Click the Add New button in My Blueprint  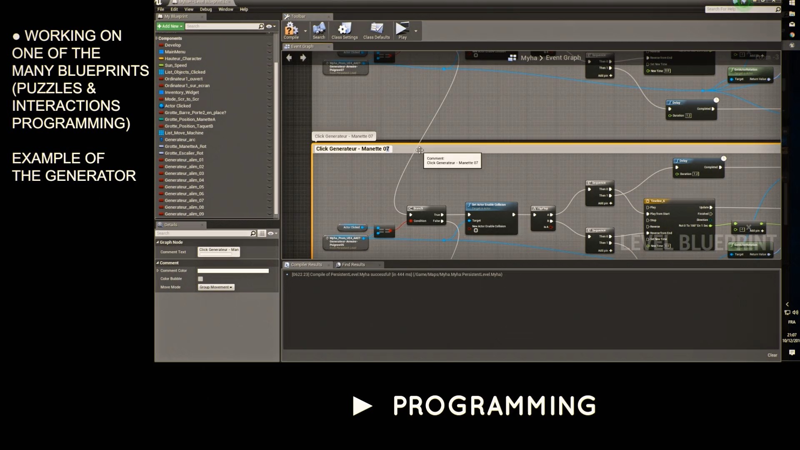click(169, 26)
